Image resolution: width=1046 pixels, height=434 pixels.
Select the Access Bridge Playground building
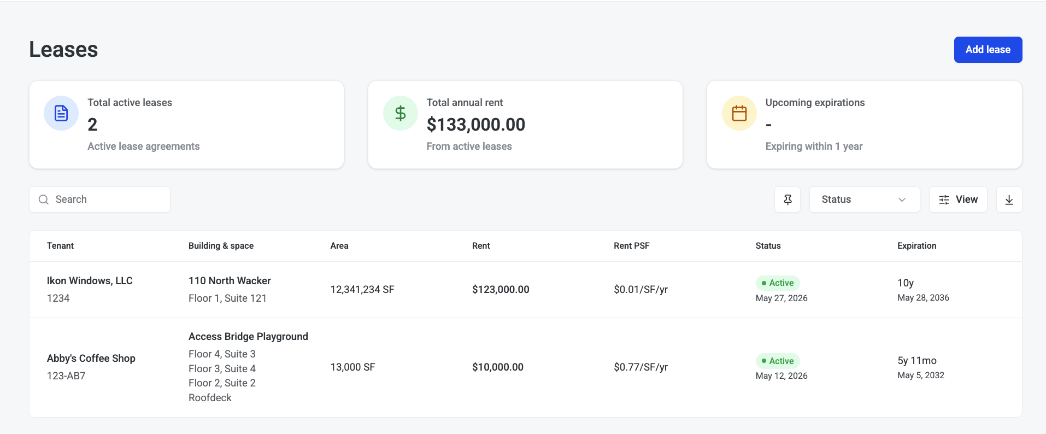(248, 337)
